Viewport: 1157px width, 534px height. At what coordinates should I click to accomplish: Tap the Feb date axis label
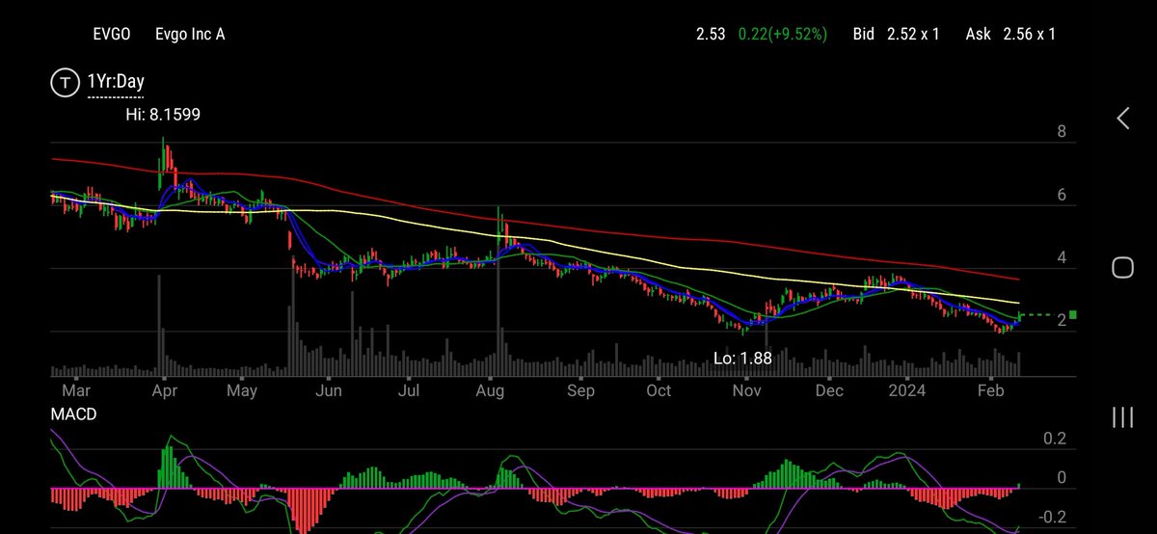[990, 390]
